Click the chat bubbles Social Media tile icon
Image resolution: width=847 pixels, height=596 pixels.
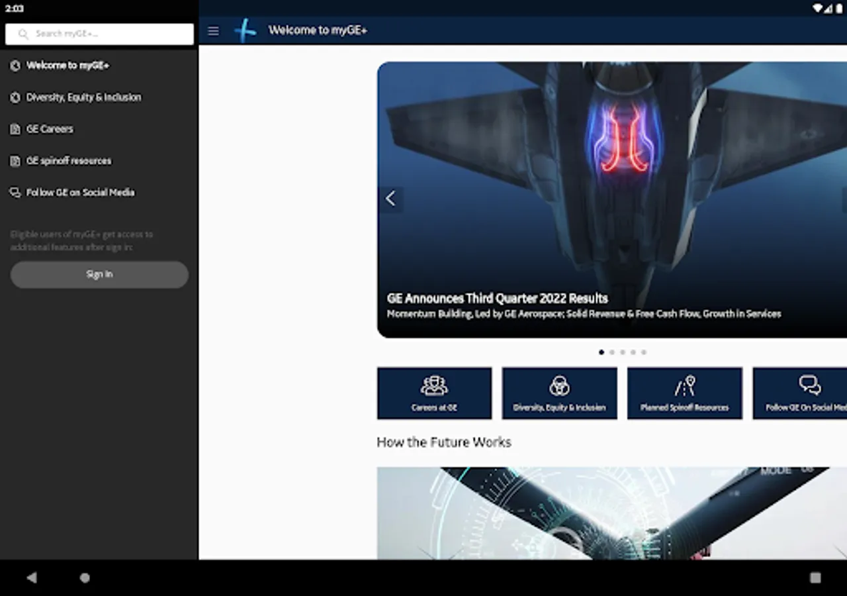tap(809, 385)
